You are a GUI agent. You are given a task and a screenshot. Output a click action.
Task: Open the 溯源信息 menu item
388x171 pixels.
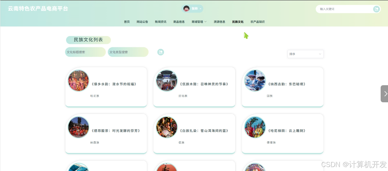pyautogui.click(x=219, y=22)
